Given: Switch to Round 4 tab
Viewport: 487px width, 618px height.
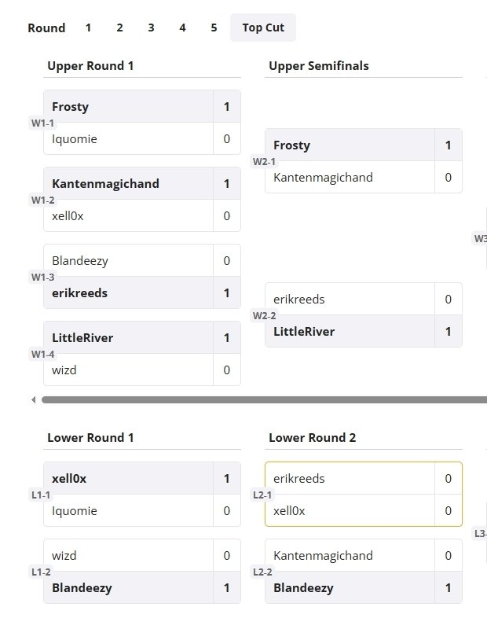Looking at the screenshot, I should point(182,28).
